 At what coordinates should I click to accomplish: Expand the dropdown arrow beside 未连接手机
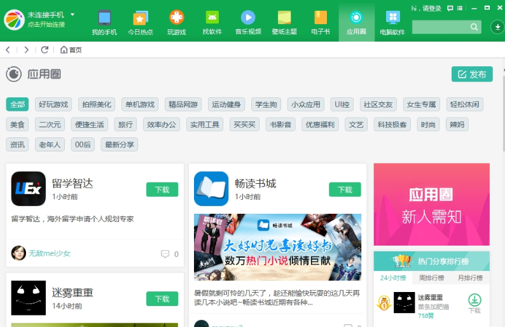click(73, 15)
